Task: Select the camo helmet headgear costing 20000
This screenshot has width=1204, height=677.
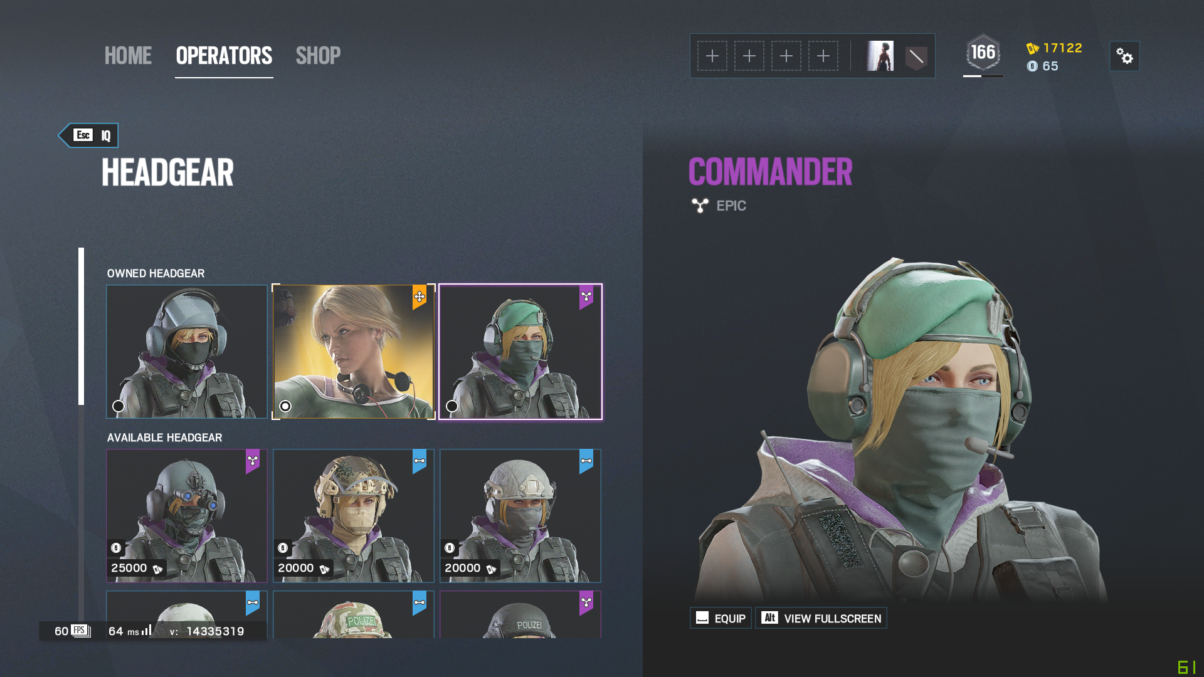Action: click(x=354, y=516)
